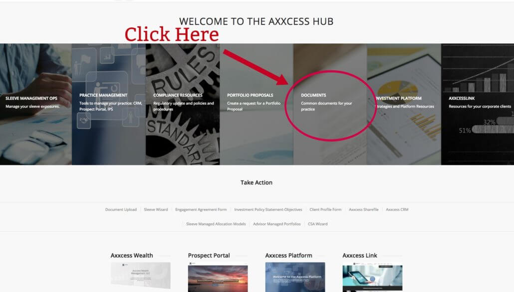Open the Advisor Managed Portfolios link
Screen dimensions: 514x292
click(x=276, y=224)
